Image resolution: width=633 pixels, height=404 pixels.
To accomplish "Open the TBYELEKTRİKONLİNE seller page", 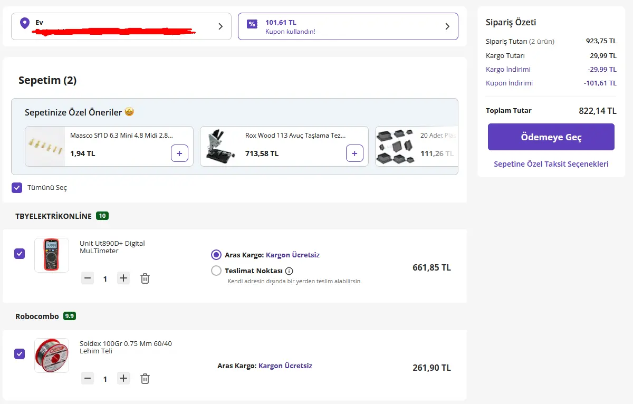I will click(x=53, y=216).
